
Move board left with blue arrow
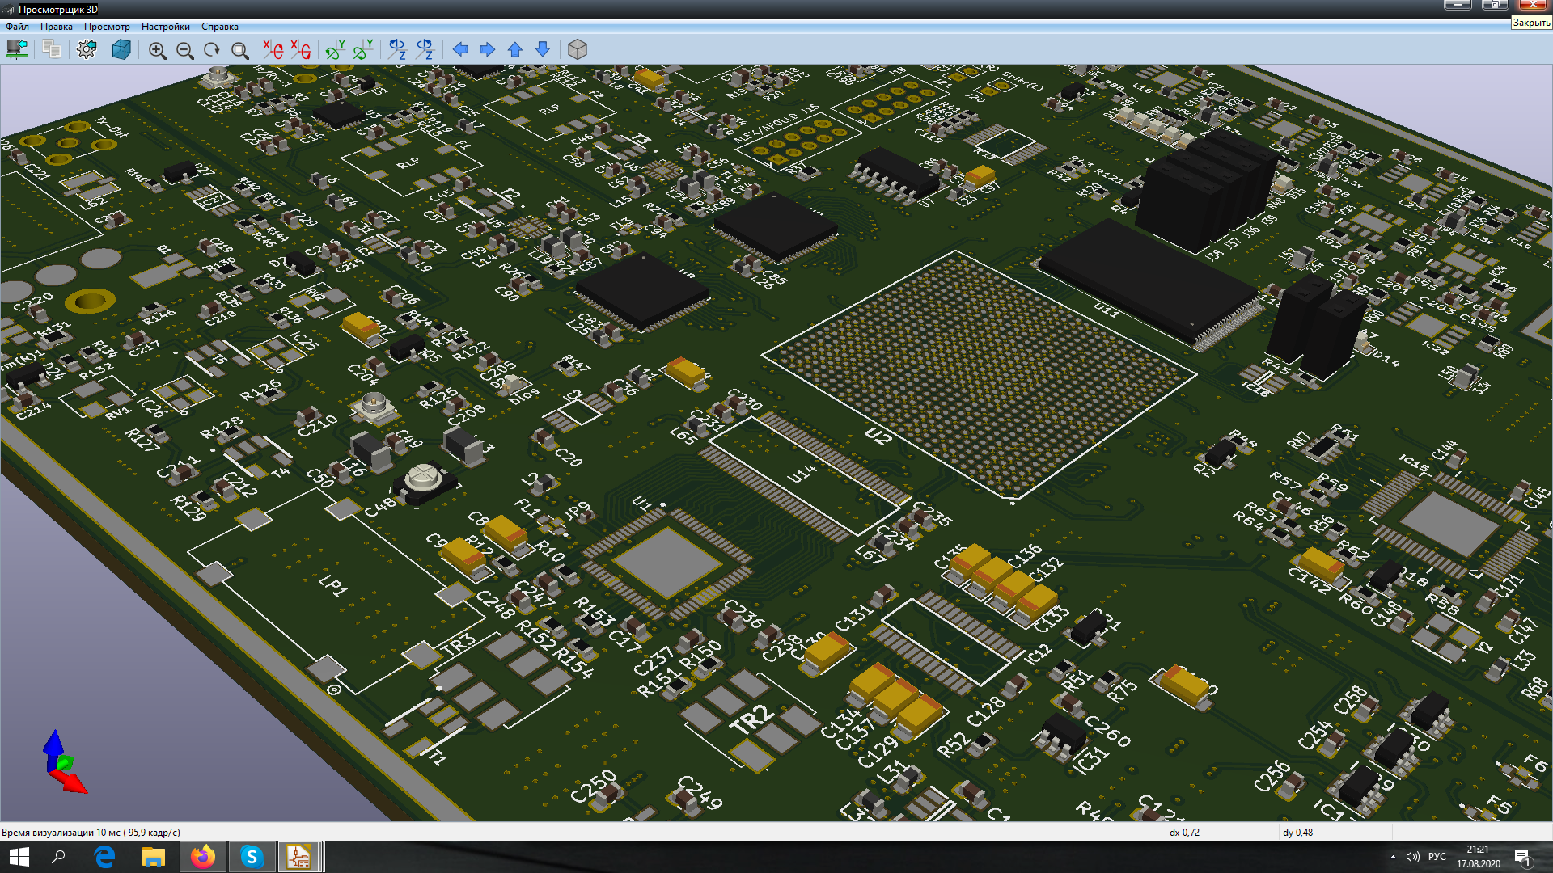(460, 50)
